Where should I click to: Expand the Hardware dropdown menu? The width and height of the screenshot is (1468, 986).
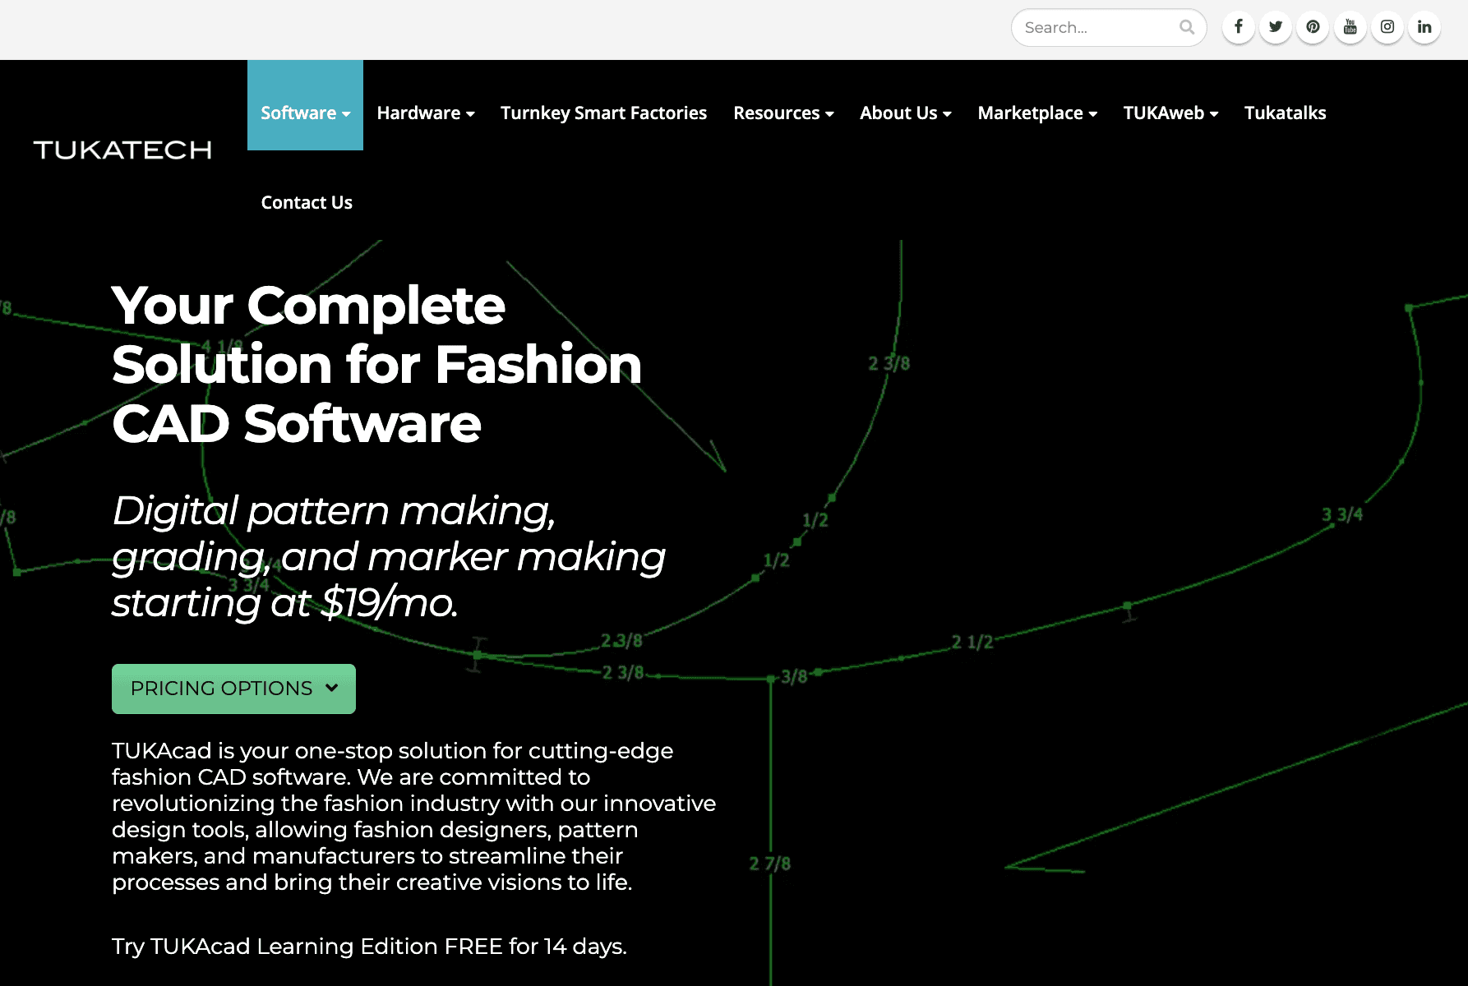coord(426,113)
